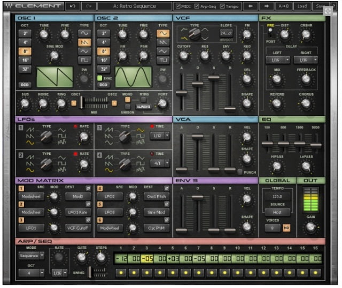Viewport: 342px width, 288px height.
Task: Toggle the Arp-Seq checkbox
Action: 197,6
